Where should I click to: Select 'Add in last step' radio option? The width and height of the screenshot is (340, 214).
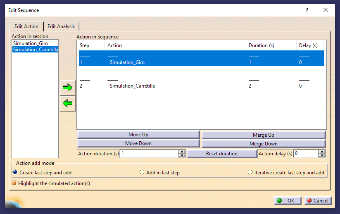pyautogui.click(x=142, y=172)
